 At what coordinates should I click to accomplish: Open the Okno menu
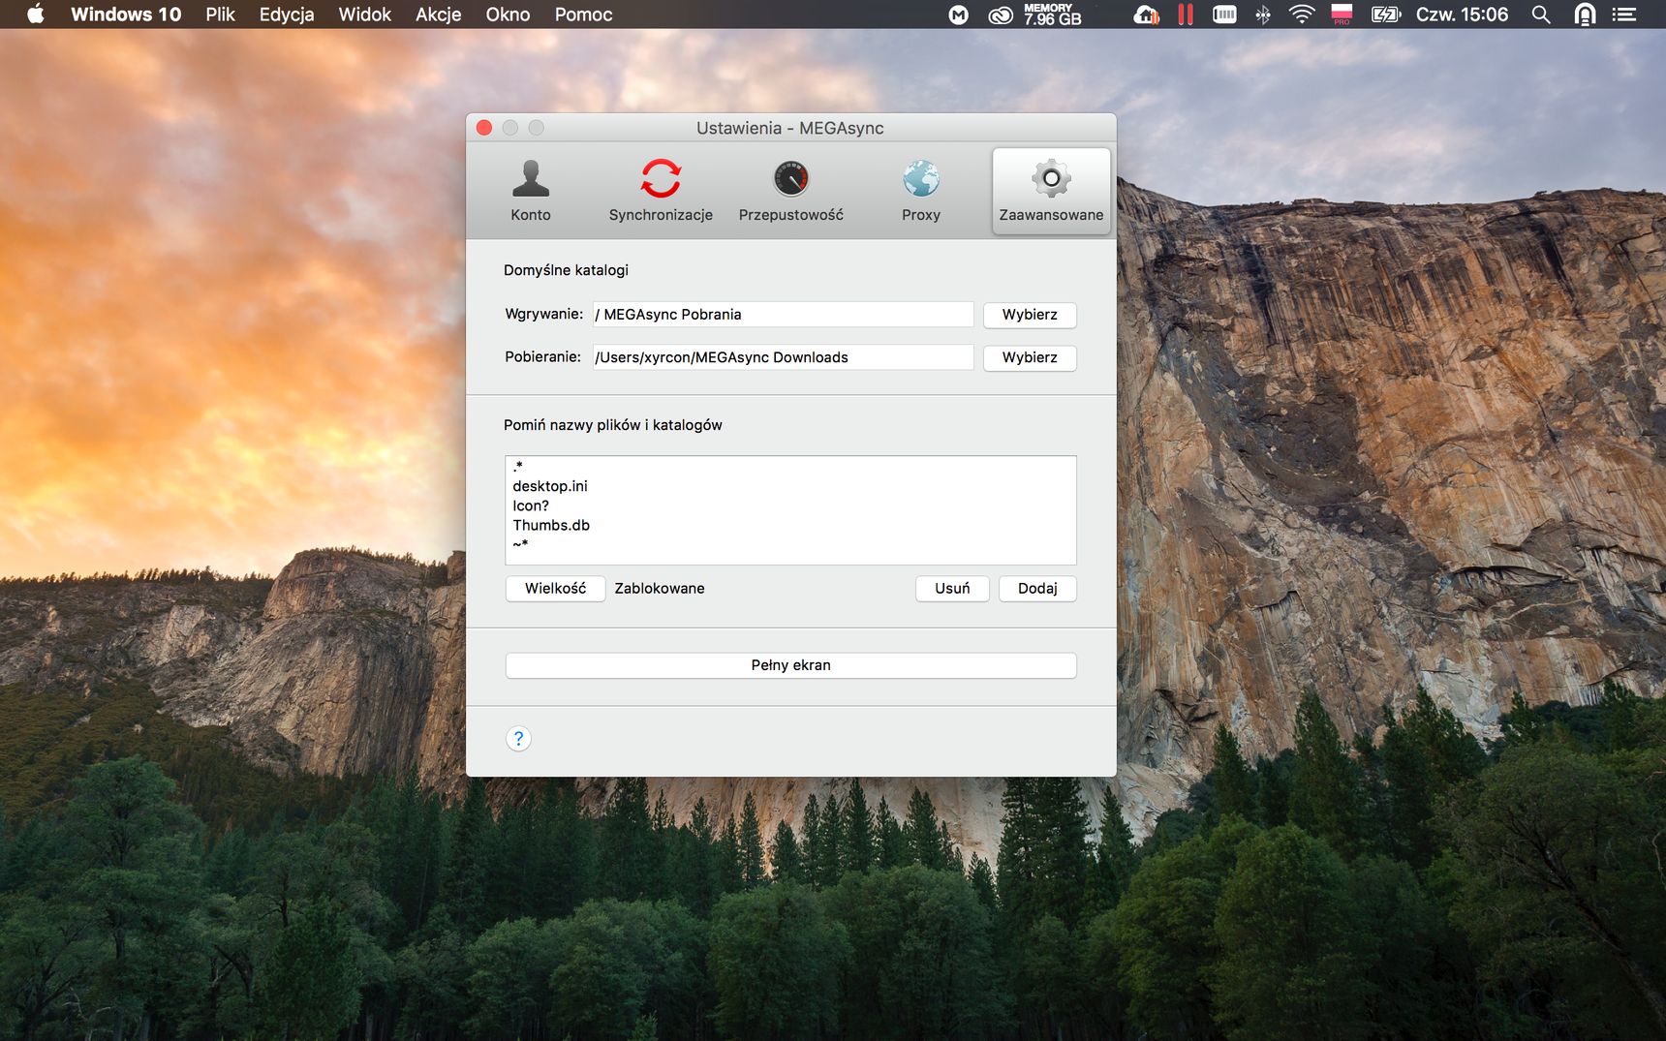click(x=508, y=15)
